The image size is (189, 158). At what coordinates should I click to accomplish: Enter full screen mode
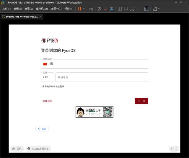tap(132, 9)
